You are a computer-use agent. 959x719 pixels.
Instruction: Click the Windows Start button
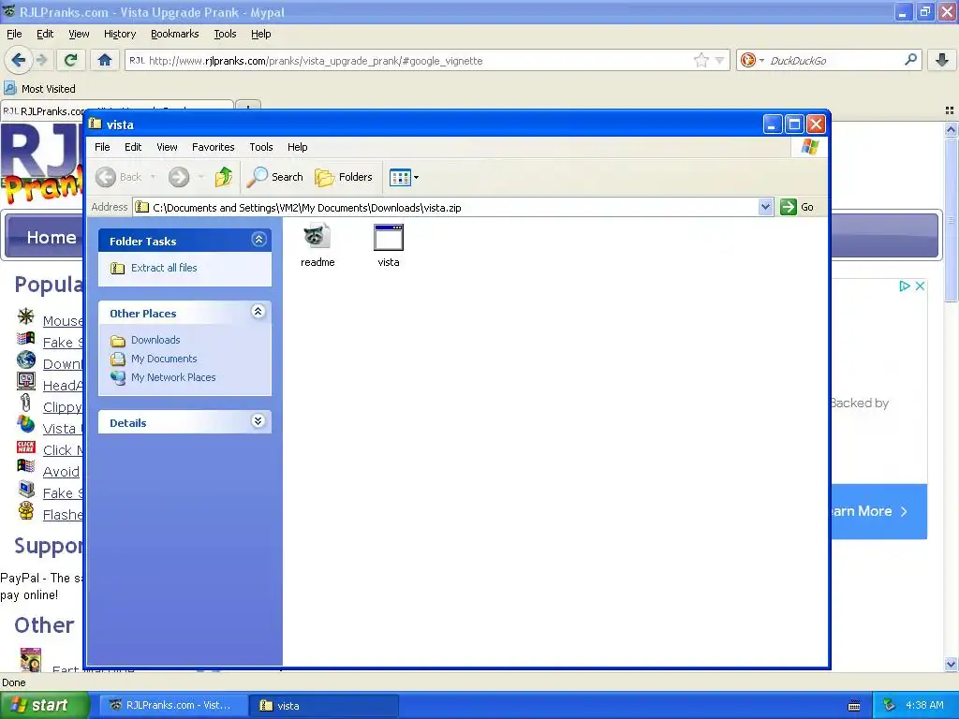(x=44, y=705)
